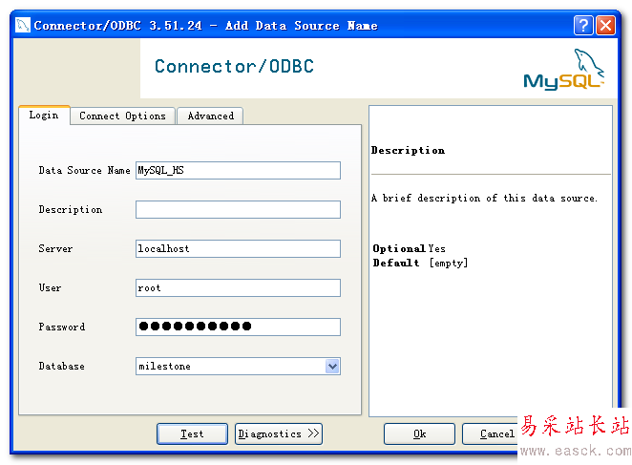The image size is (632, 465).
Task: Click the help question mark button
Action: 583,26
